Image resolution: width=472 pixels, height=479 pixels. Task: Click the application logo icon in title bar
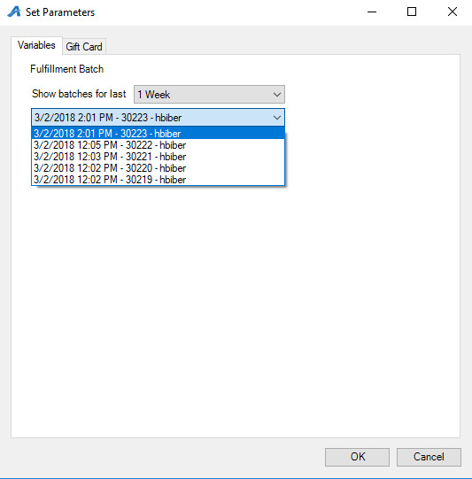14,12
